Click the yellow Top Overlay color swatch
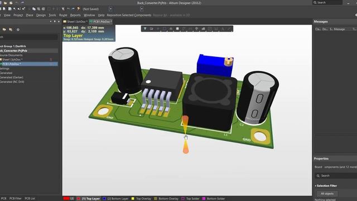Viewport: 357px width, 201px height. click(133, 199)
